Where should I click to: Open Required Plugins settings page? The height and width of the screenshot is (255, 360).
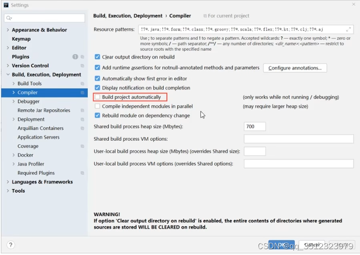tap(36, 173)
